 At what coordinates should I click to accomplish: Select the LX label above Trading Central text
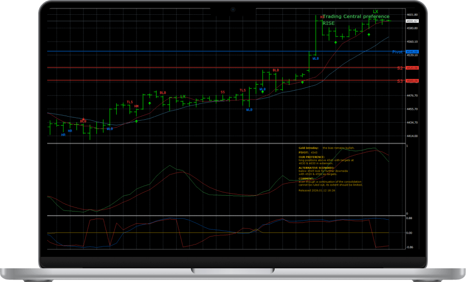click(376, 11)
